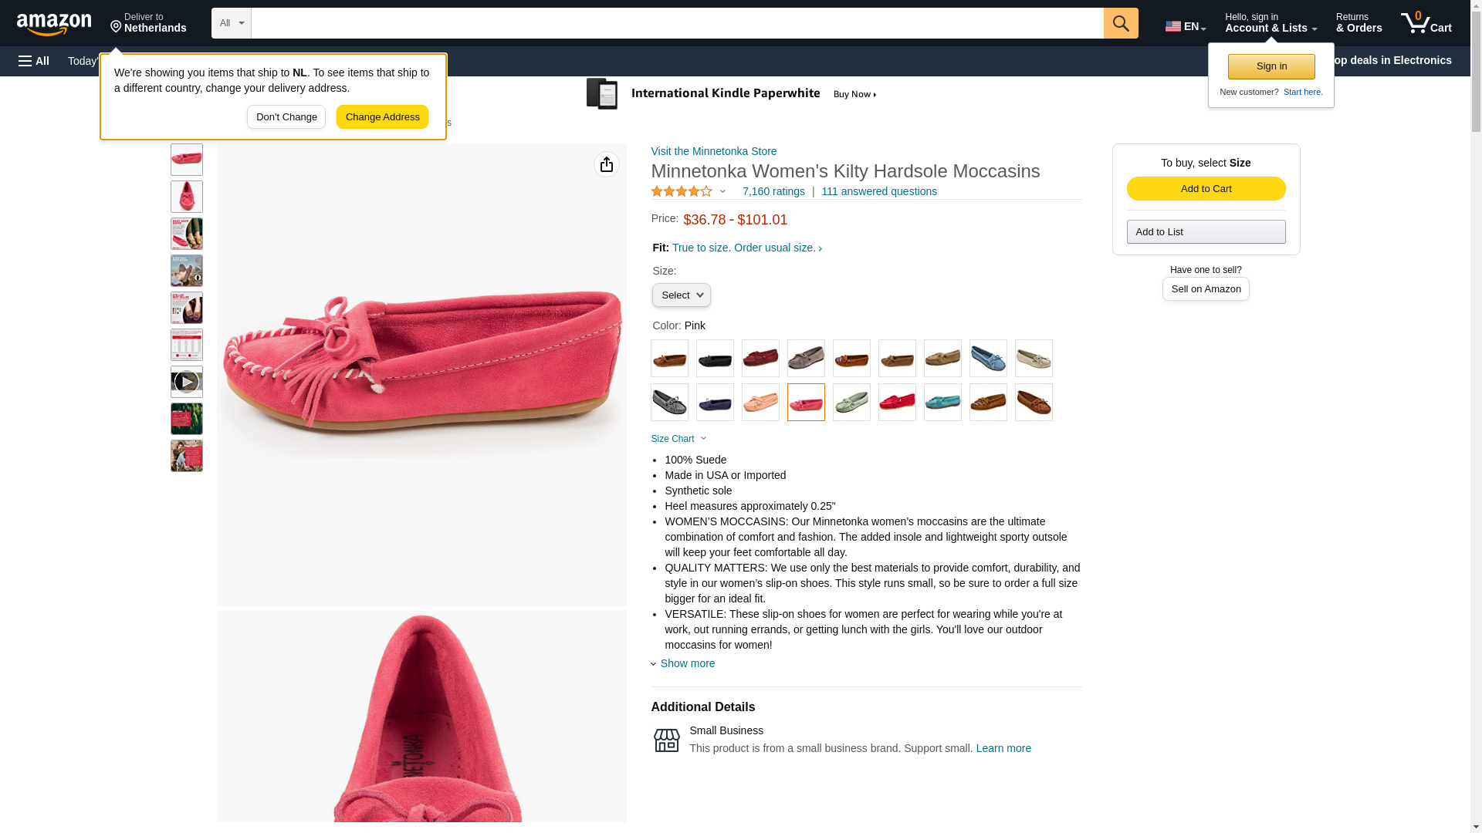Screen dimensions: 1482x833
Task: Open Account & Lists menu
Action: tap(1271, 23)
